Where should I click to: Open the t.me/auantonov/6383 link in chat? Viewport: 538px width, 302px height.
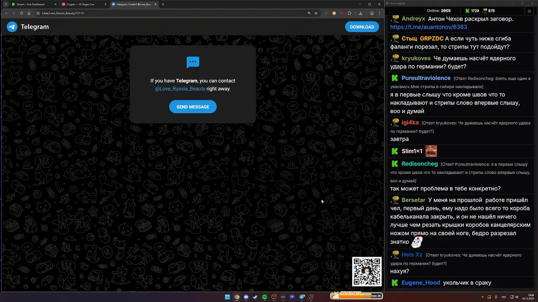coord(428,27)
